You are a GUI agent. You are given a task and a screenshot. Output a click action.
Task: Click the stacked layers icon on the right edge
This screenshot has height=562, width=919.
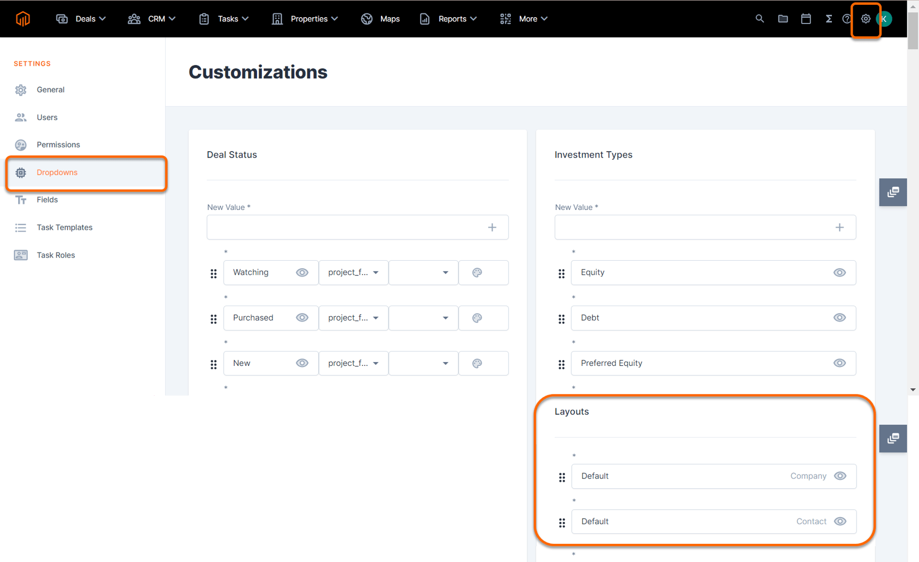click(893, 192)
